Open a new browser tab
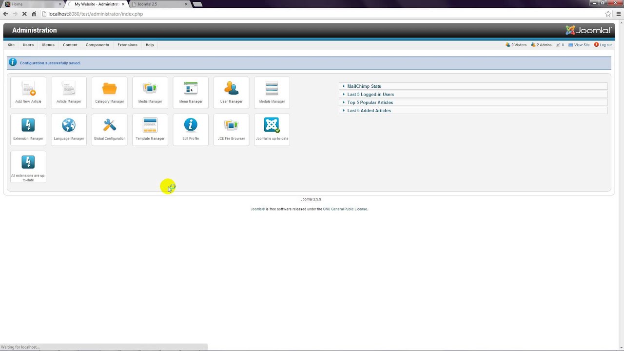624x351 pixels. [197, 4]
